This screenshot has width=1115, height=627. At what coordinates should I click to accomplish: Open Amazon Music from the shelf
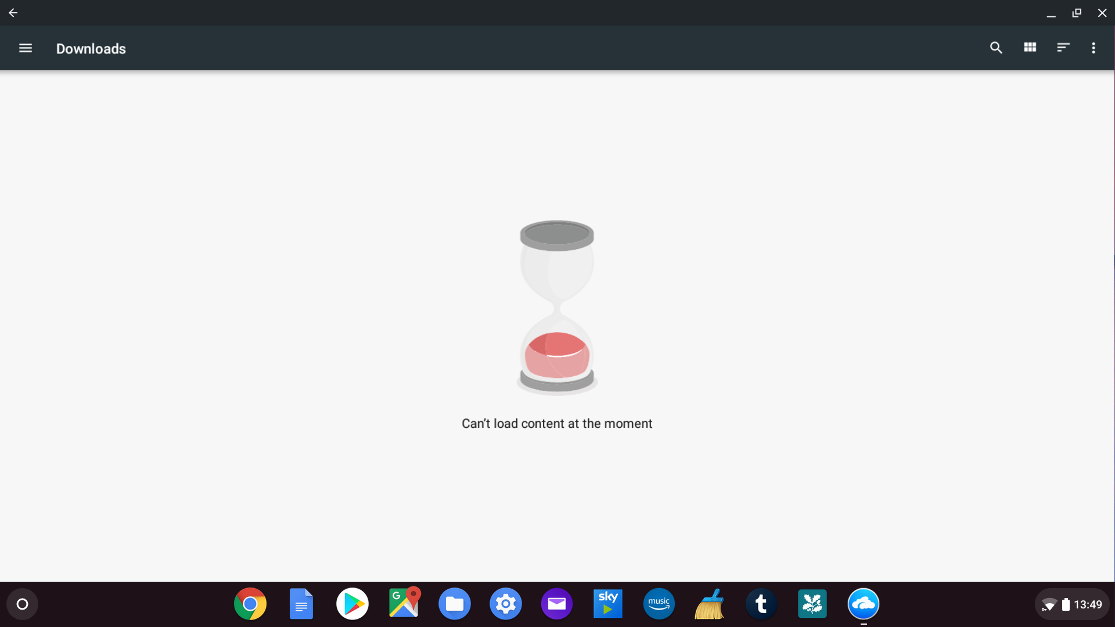pyautogui.click(x=659, y=604)
